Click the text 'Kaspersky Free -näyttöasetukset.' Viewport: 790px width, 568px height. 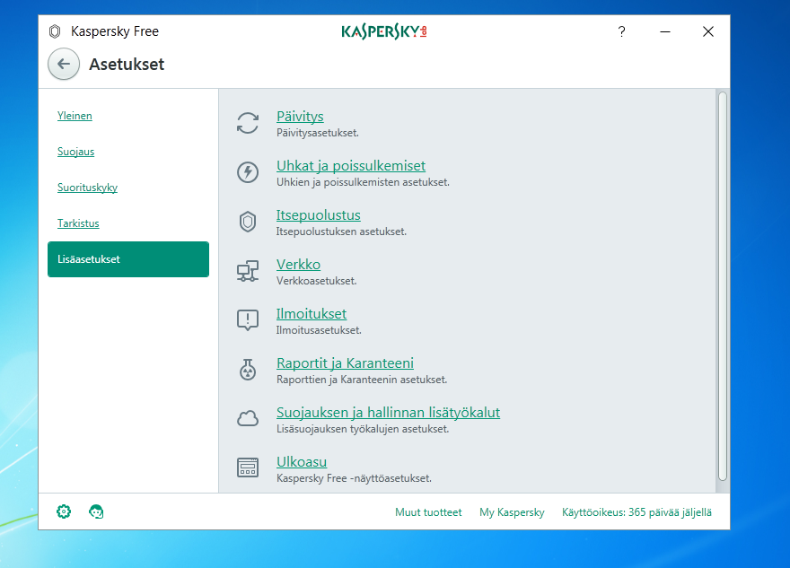[x=355, y=478]
